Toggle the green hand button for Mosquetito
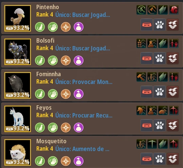The height and width of the screenshot is (168, 183). tap(53, 161)
